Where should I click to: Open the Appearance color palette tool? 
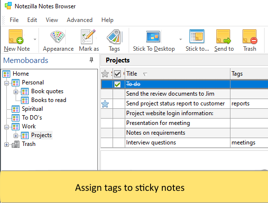(x=58, y=41)
